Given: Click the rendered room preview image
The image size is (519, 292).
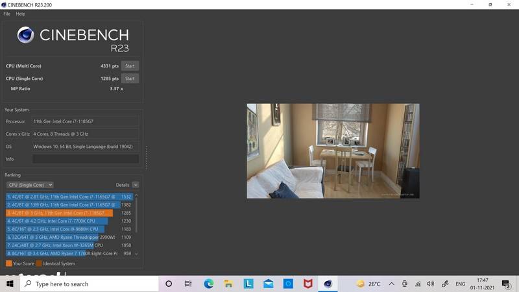Looking at the screenshot, I should (x=333, y=151).
